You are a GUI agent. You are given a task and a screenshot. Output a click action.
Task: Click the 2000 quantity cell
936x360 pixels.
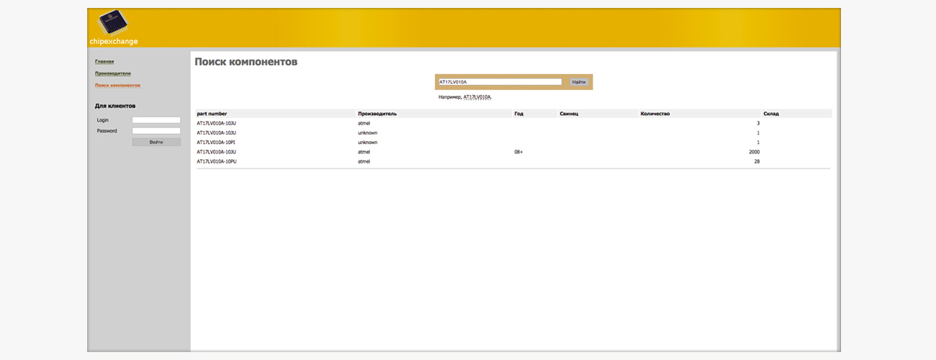click(x=754, y=152)
